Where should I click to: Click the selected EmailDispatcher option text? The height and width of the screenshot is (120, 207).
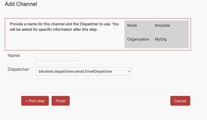point(76,71)
